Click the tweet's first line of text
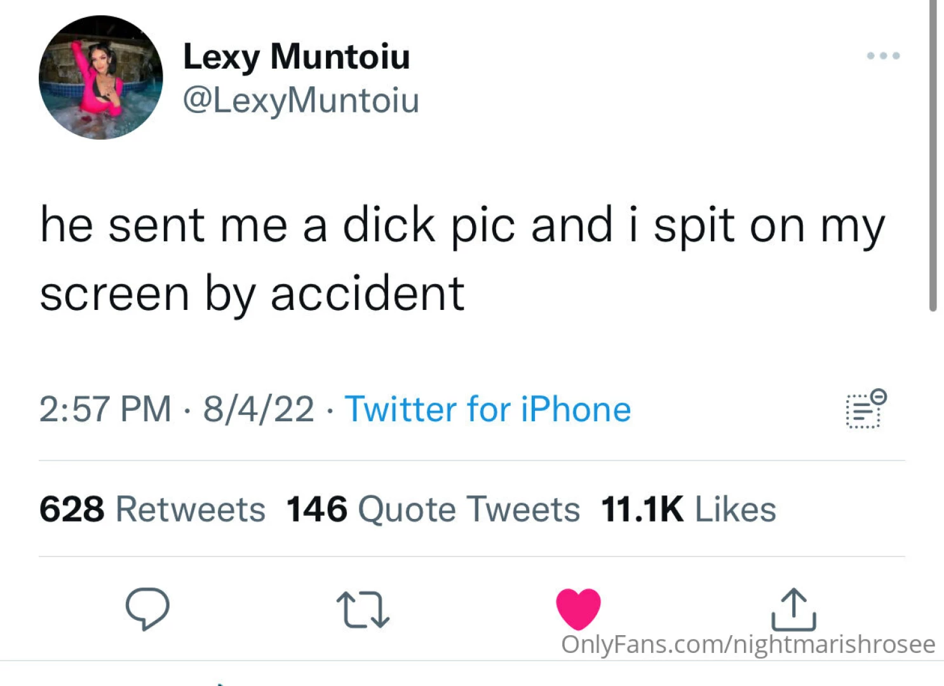Screen dimensions: 944x686 pyautogui.click(x=462, y=225)
